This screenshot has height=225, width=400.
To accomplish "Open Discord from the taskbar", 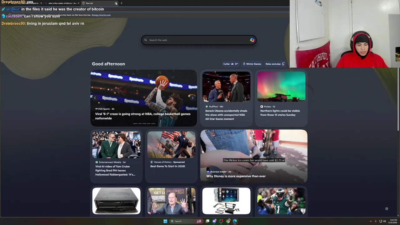I will click(x=214, y=221).
